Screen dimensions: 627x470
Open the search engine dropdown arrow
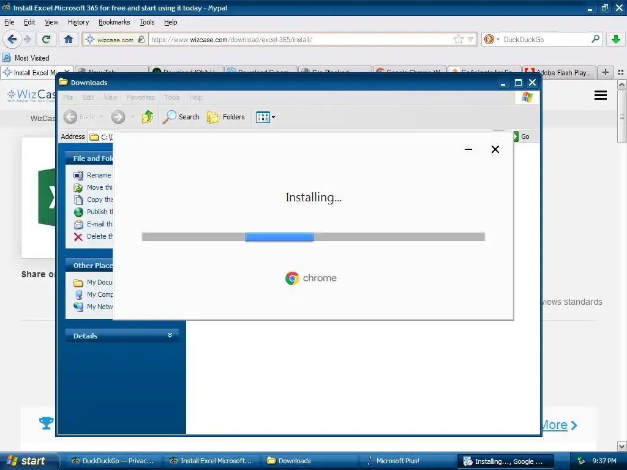498,39
